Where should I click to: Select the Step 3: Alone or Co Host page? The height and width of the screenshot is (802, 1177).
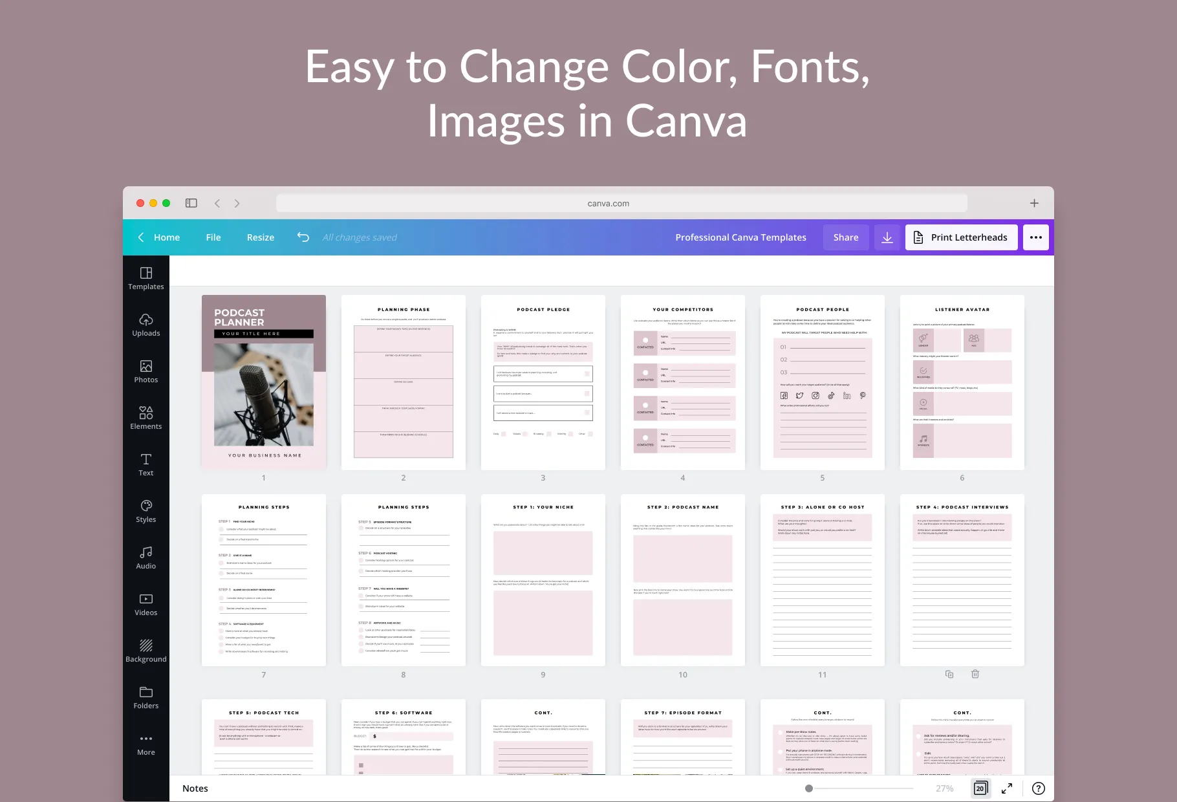pos(823,580)
